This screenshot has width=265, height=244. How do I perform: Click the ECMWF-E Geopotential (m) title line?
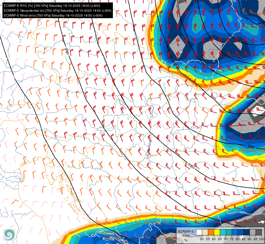tap(57, 11)
